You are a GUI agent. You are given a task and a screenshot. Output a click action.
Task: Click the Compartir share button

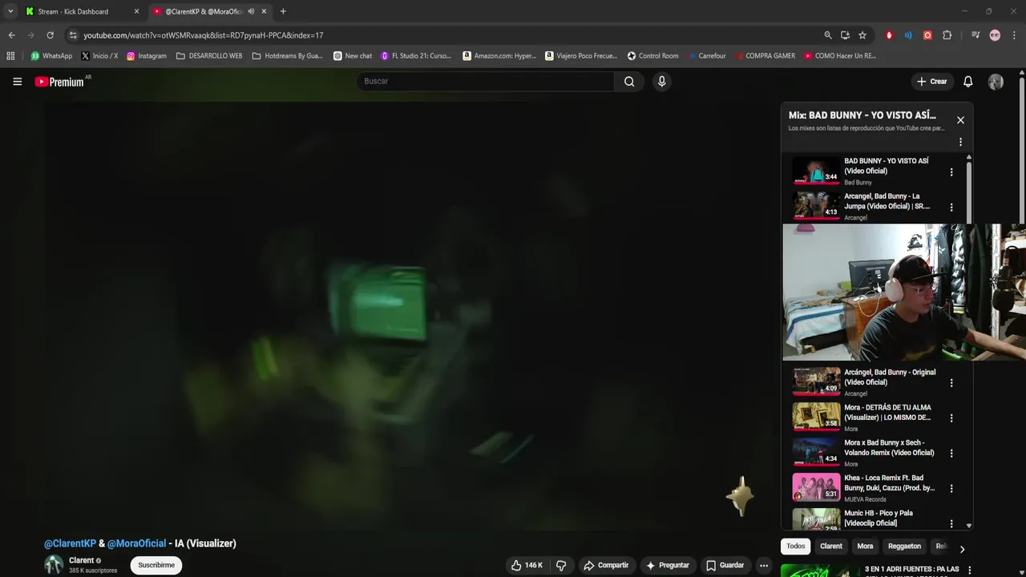(606, 565)
